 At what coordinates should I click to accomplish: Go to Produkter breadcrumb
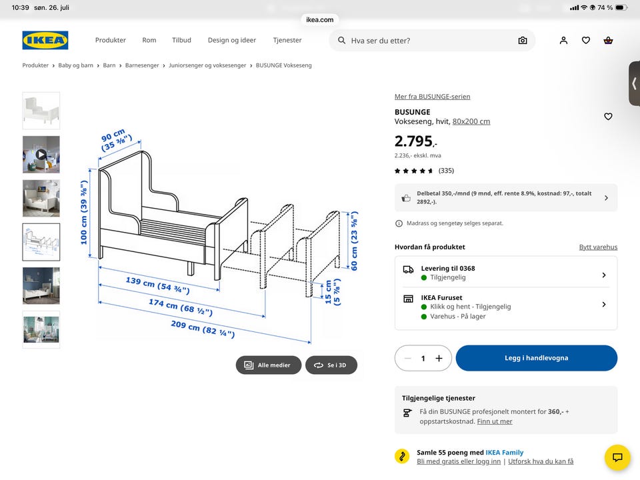pos(35,65)
